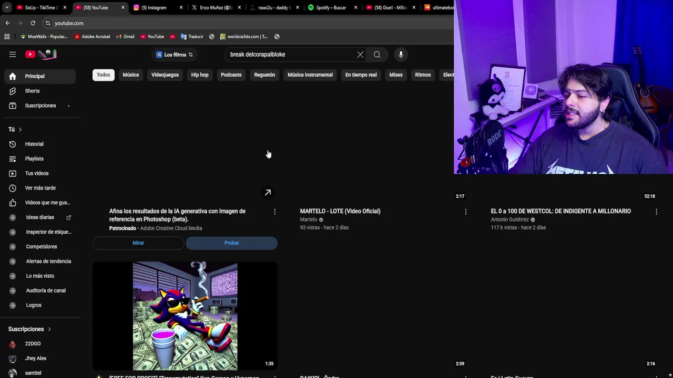Open options for WESTCOL video
This screenshot has height=378, width=673.
[x=656, y=212]
